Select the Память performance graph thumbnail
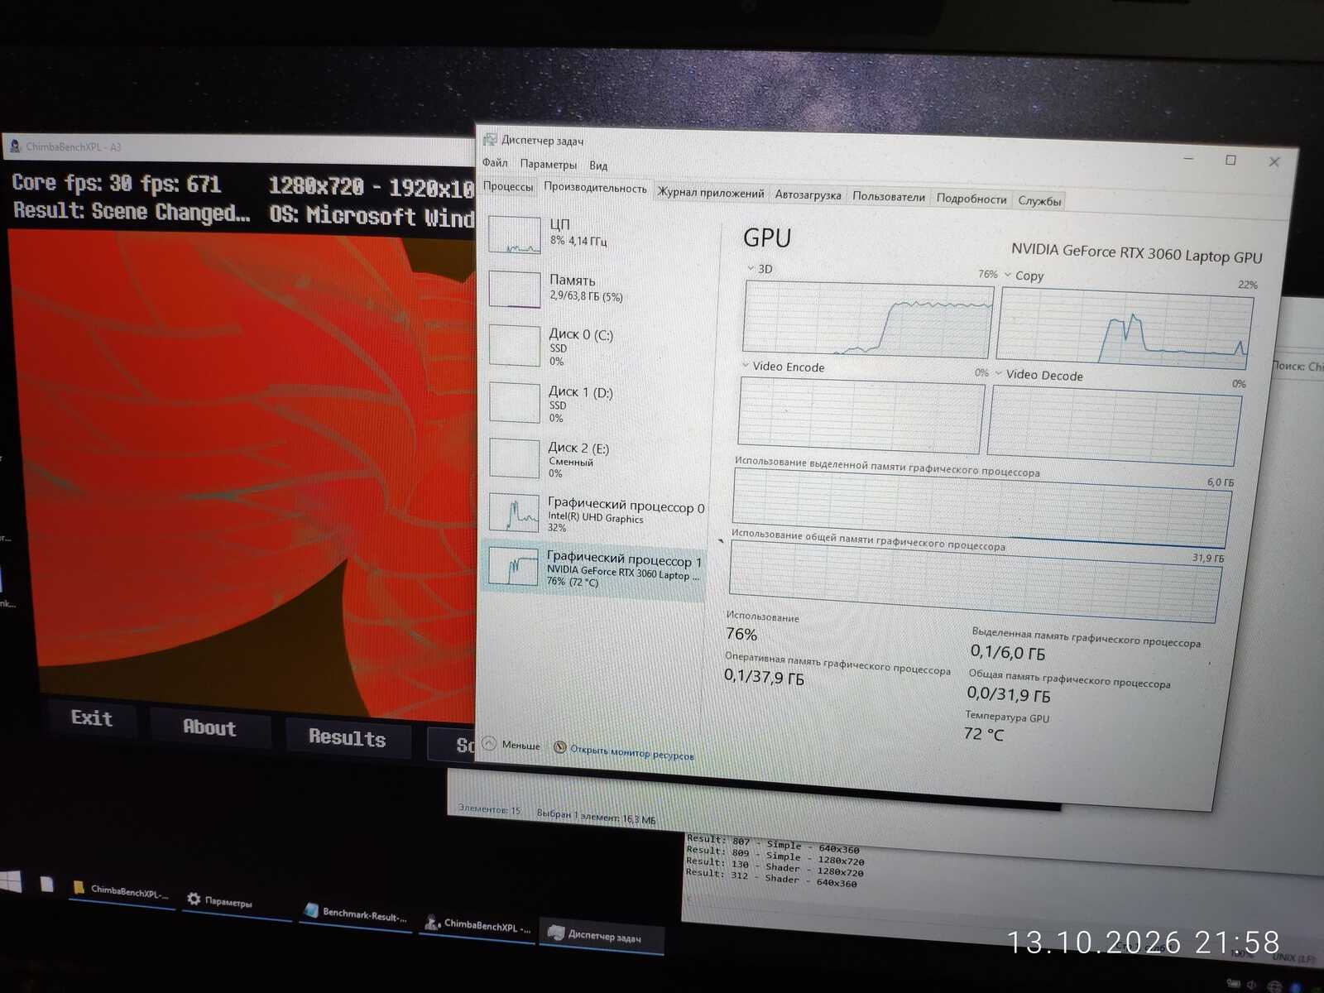1324x993 pixels. tap(515, 290)
